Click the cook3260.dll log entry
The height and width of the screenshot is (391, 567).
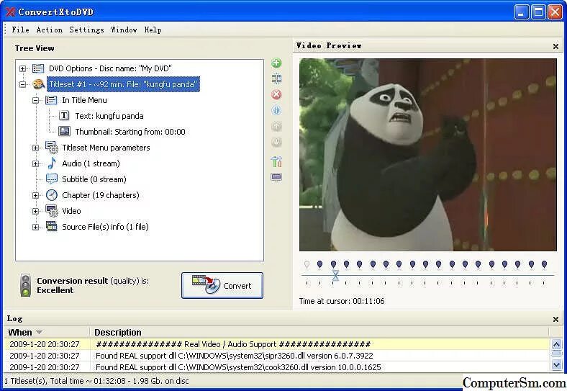click(277, 367)
